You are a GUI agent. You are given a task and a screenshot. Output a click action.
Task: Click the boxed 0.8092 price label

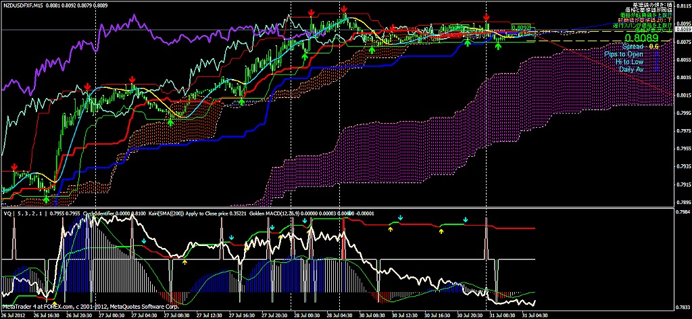pyautogui.click(x=521, y=27)
